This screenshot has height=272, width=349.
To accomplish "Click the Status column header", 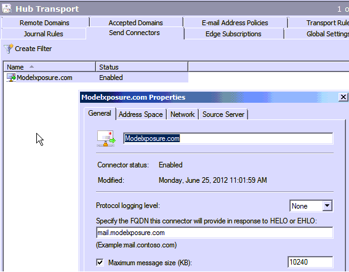I will pos(142,67).
